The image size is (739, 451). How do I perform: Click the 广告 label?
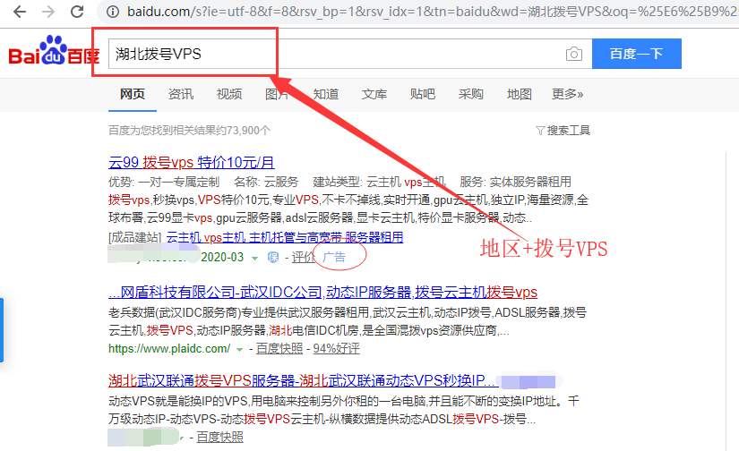[x=334, y=258]
